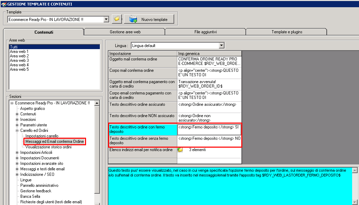This screenshot has height=205, width=359.
Task: Select Testo descrittivo ordine con fermo deposito
Action: pos(142,130)
